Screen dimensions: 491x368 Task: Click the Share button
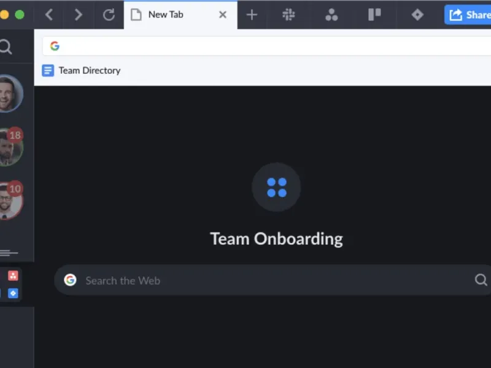(468, 15)
